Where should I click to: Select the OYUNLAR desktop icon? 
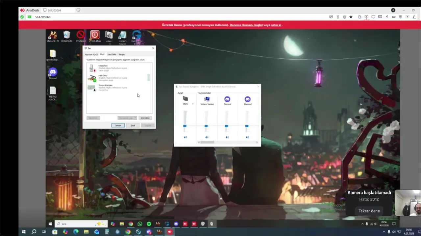pos(81,36)
